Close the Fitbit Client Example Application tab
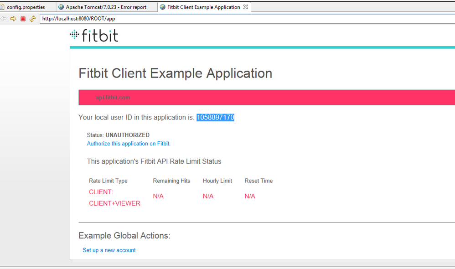Image resolution: width=455 pixels, height=269 pixels. (245, 7)
